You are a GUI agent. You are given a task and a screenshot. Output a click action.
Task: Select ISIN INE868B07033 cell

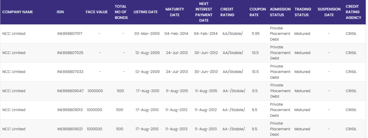pos(70,72)
